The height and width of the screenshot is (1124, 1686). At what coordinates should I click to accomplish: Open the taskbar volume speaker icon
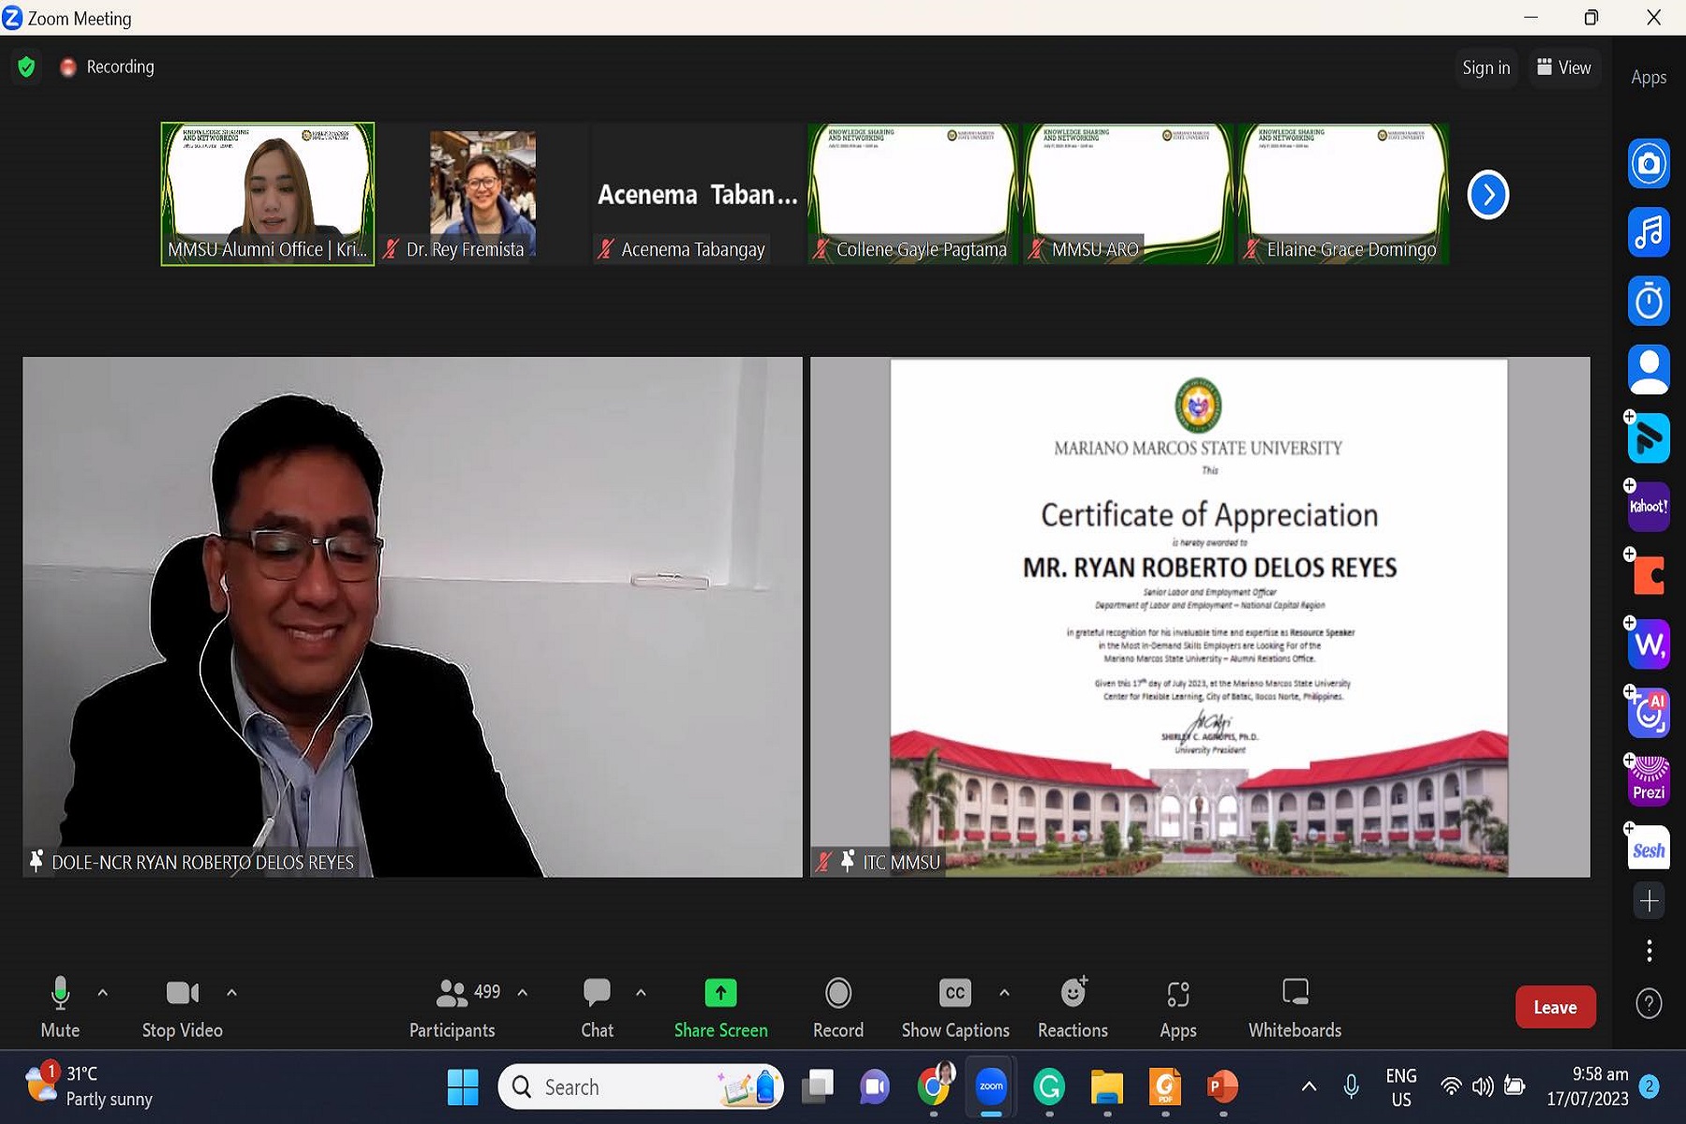[x=1482, y=1087]
